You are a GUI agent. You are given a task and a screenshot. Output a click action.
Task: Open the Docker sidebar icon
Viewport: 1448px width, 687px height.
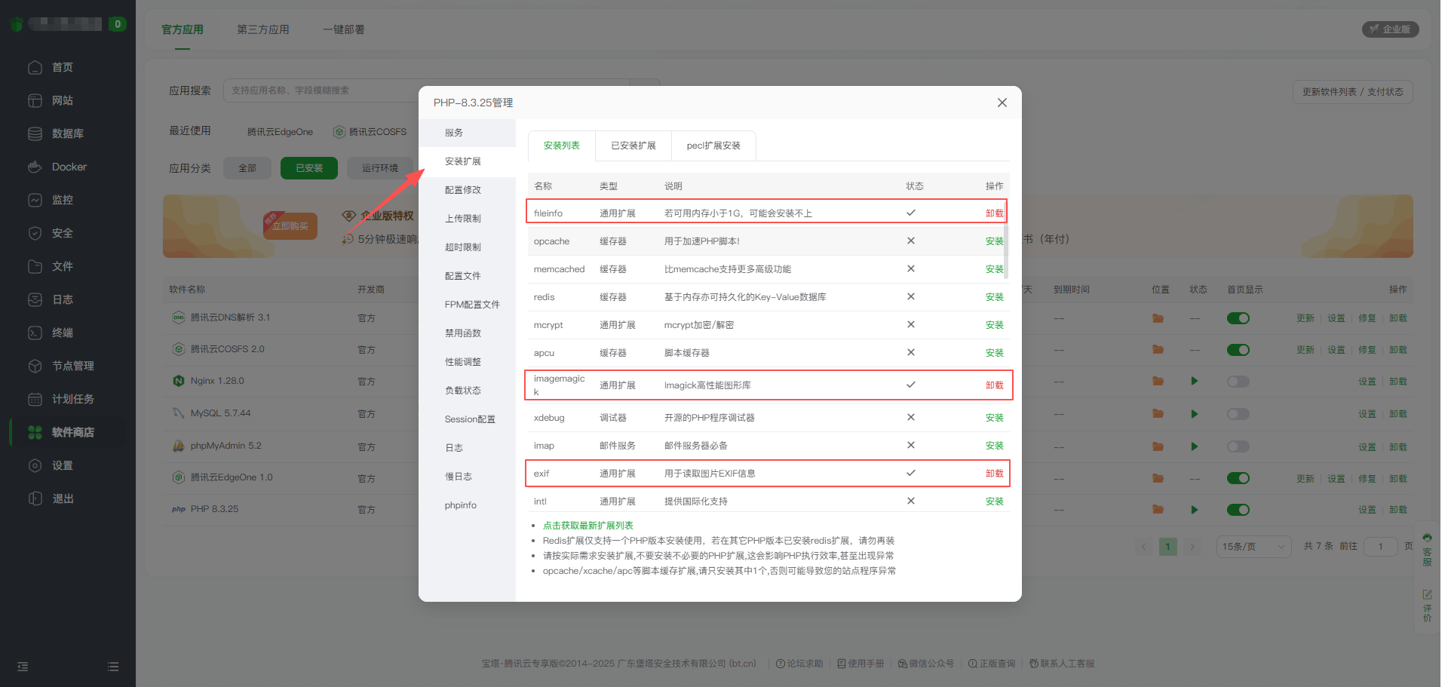(35, 167)
